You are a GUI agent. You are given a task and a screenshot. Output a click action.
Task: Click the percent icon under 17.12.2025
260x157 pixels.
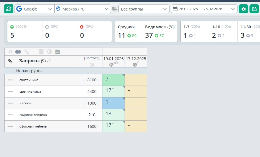(135, 65)
